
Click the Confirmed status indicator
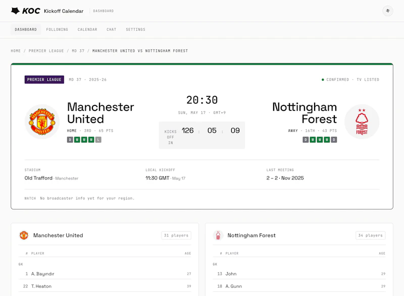[x=335, y=80]
